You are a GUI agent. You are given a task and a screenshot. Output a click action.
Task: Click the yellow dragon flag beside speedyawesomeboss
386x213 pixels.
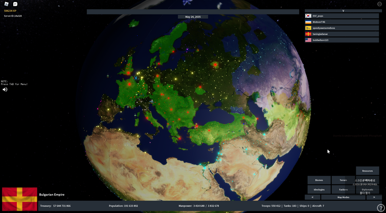click(308, 28)
